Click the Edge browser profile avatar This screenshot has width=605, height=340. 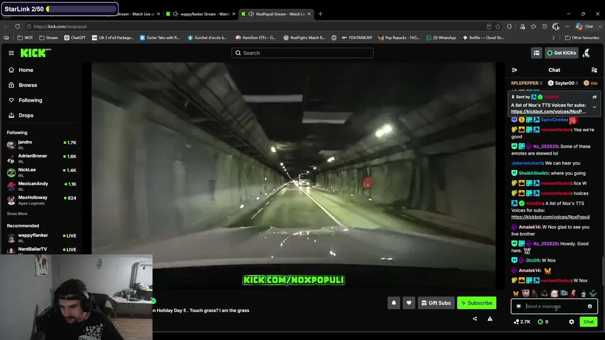tap(556, 26)
